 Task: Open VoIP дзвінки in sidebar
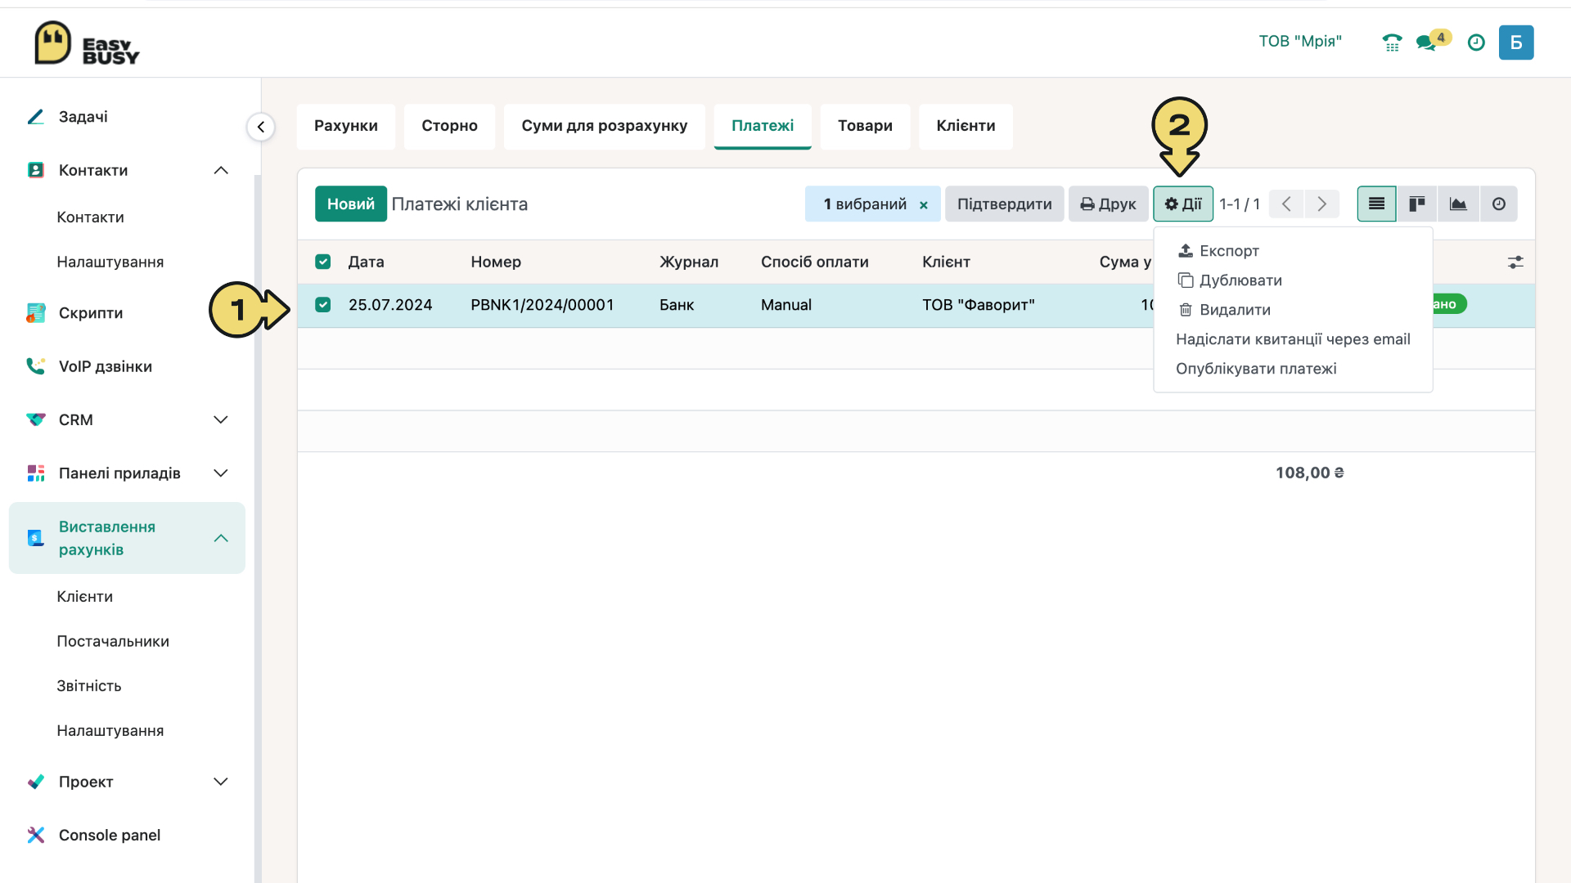[x=106, y=366]
